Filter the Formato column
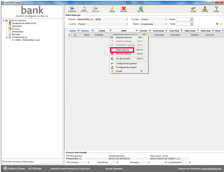 click(150, 31)
